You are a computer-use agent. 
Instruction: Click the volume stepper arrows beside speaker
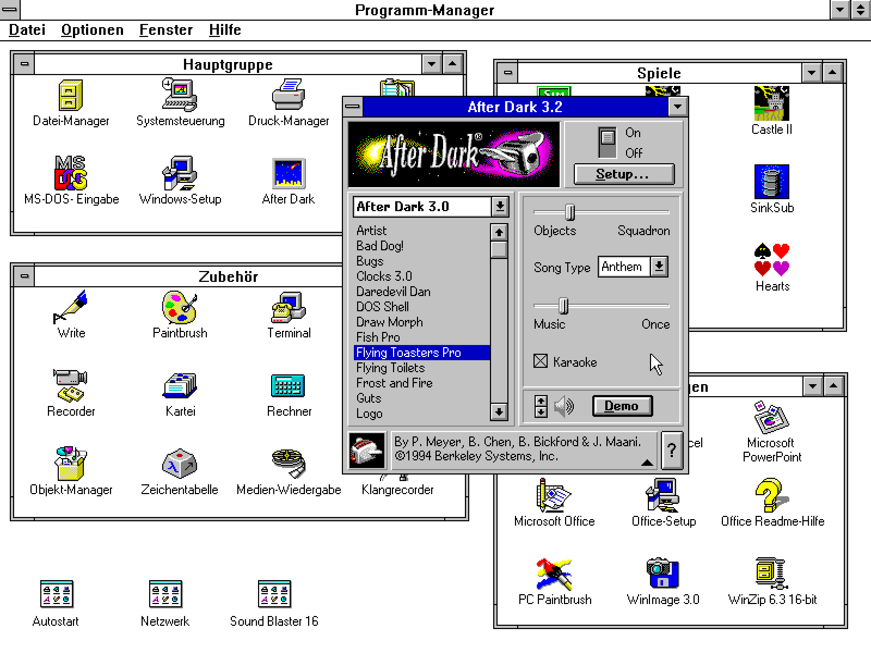(x=541, y=406)
